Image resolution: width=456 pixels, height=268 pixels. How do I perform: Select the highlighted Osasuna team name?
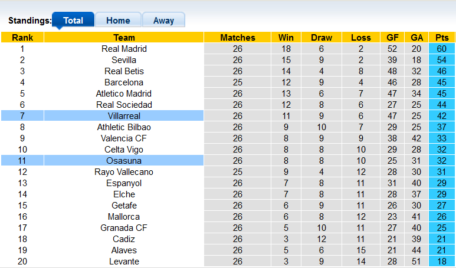(124, 161)
